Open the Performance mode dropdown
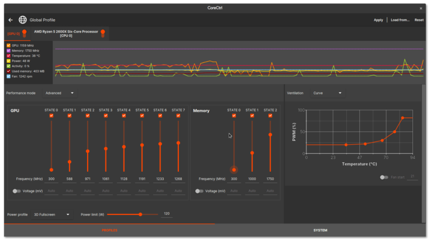The height and width of the screenshot is (242, 431). 59,93
